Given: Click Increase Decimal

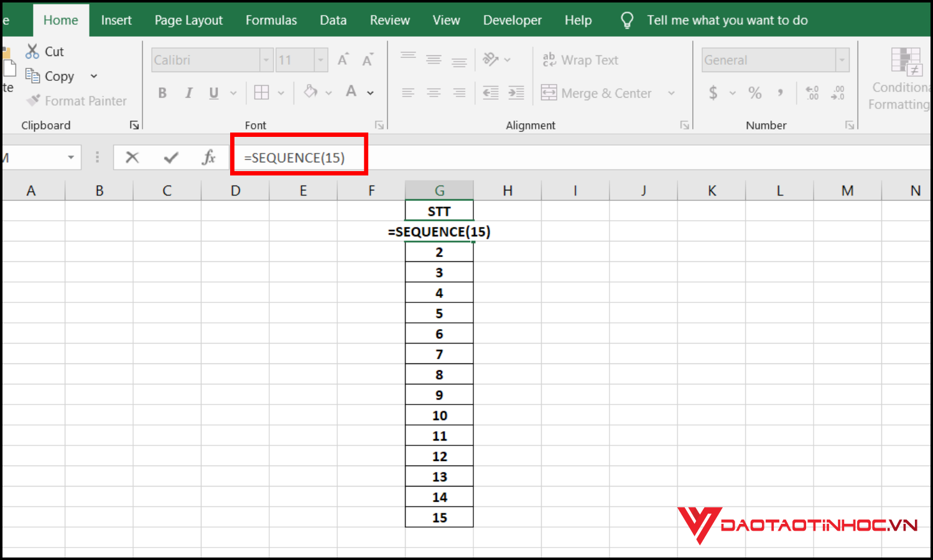Looking at the screenshot, I should (x=812, y=93).
